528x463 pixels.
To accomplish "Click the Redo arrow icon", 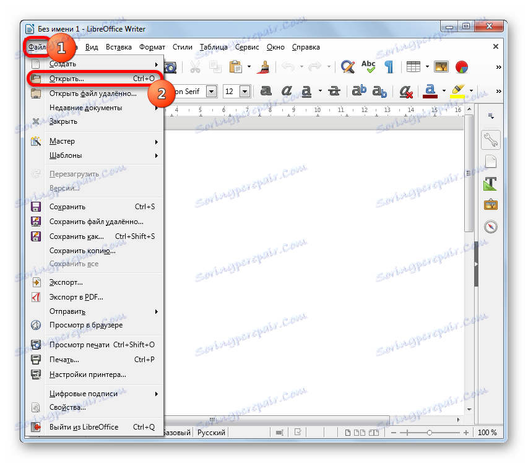I will click(x=314, y=67).
